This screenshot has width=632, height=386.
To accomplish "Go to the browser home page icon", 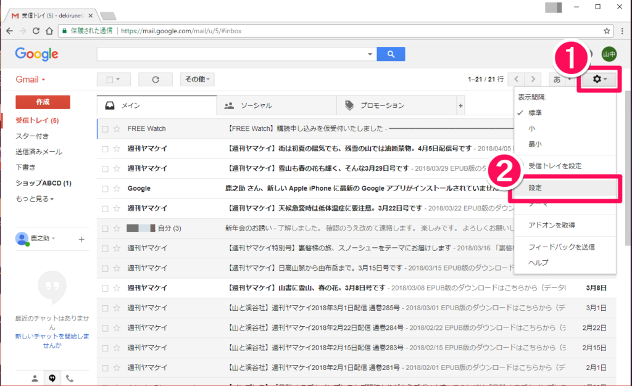I will [x=49, y=31].
